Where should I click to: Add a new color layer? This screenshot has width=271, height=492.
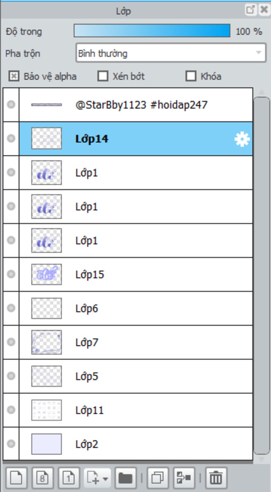(x=16, y=478)
